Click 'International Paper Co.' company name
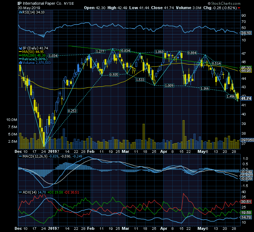 tap(42, 3)
